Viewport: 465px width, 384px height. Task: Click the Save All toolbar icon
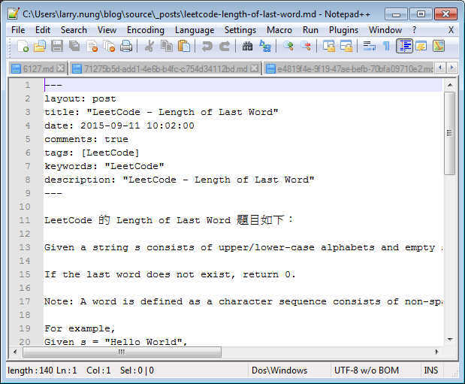[74, 47]
